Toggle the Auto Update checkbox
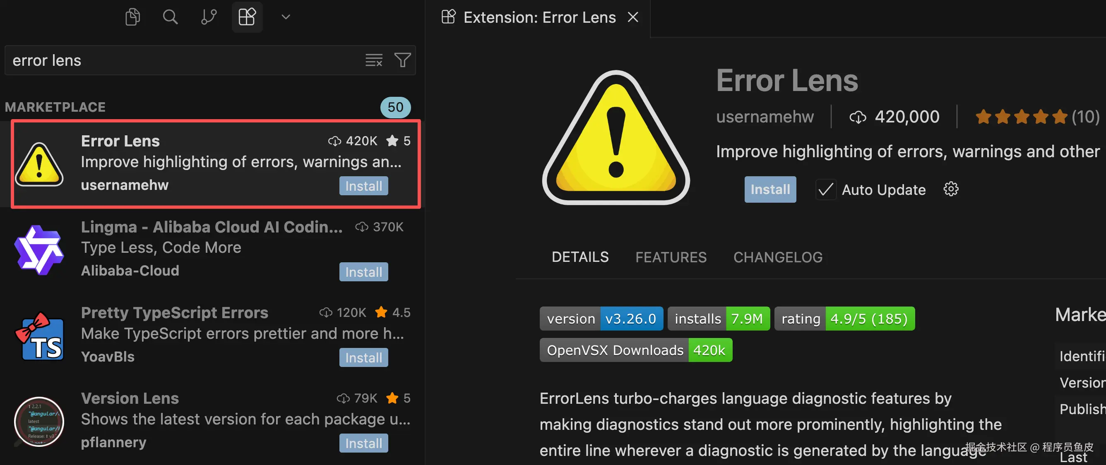The image size is (1106, 465). (826, 189)
